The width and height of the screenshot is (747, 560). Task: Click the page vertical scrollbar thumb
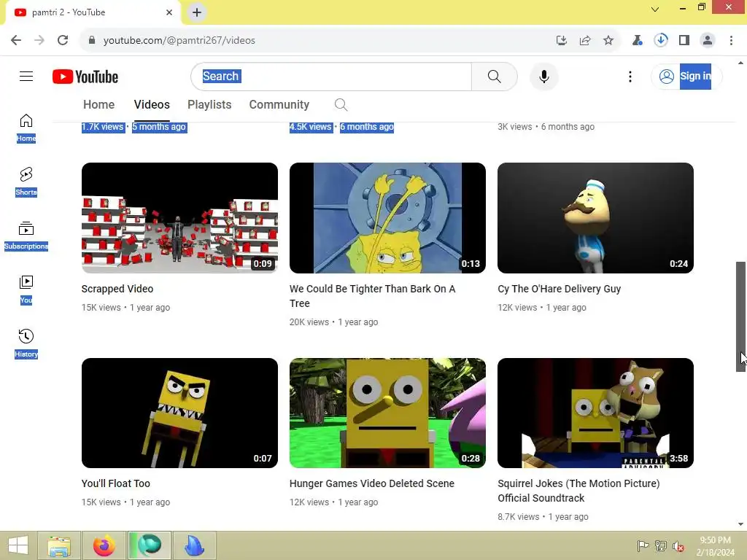740,316
